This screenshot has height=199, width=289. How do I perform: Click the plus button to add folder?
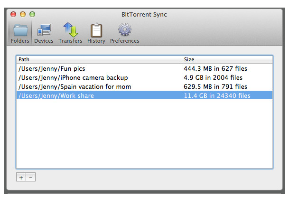21,177
